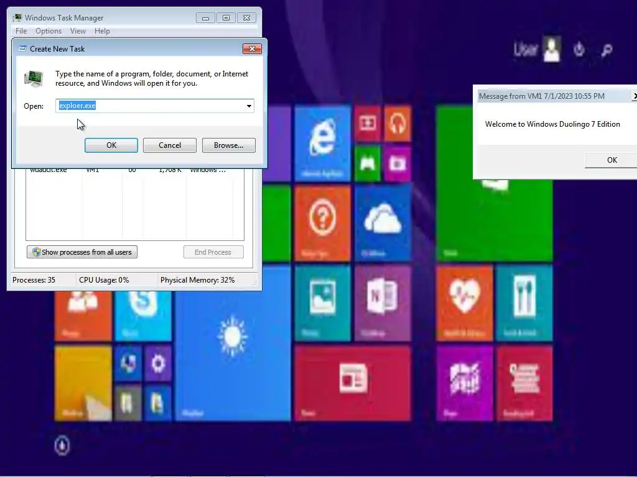Open the Music headphones tile
This screenshot has width=637, height=477.
[x=398, y=123]
